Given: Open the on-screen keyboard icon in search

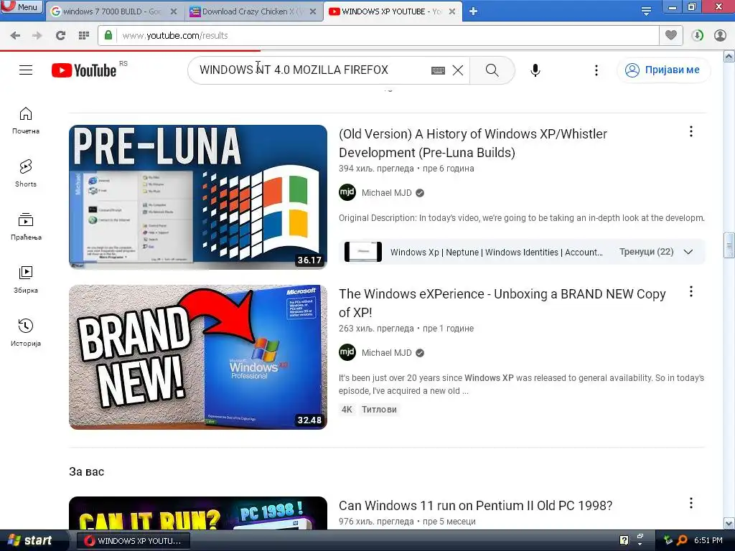Looking at the screenshot, I should pyautogui.click(x=438, y=70).
